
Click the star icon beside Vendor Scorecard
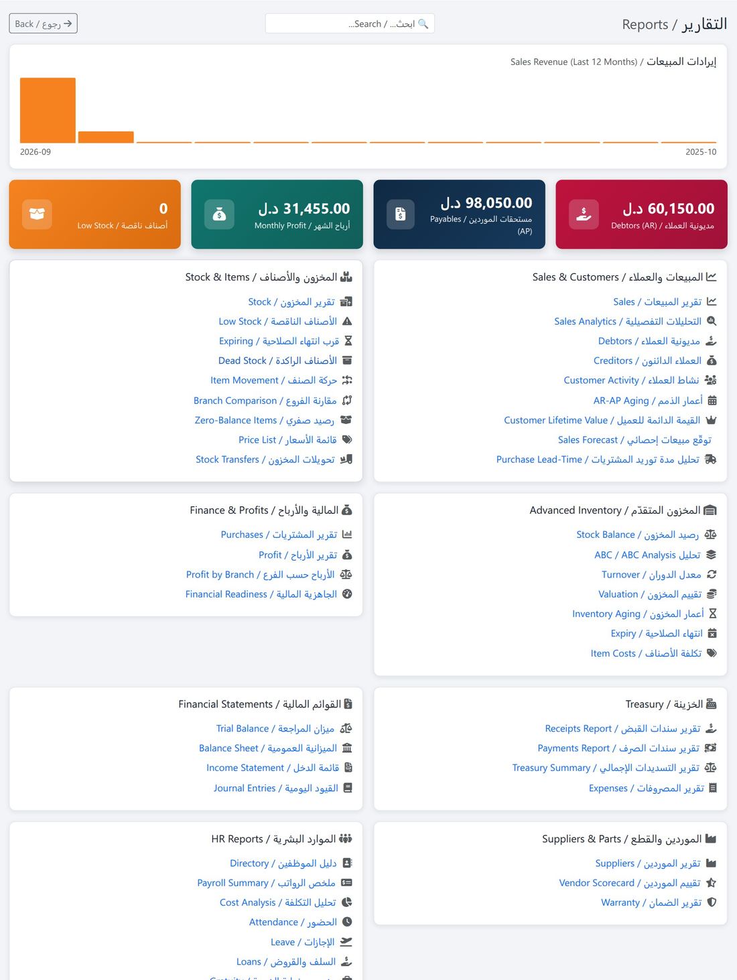point(712,883)
